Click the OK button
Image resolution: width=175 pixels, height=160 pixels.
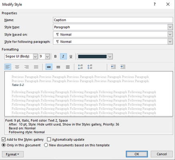[137, 154]
